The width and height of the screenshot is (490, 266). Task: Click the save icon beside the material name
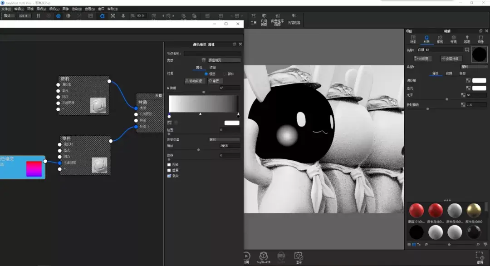click(x=467, y=49)
